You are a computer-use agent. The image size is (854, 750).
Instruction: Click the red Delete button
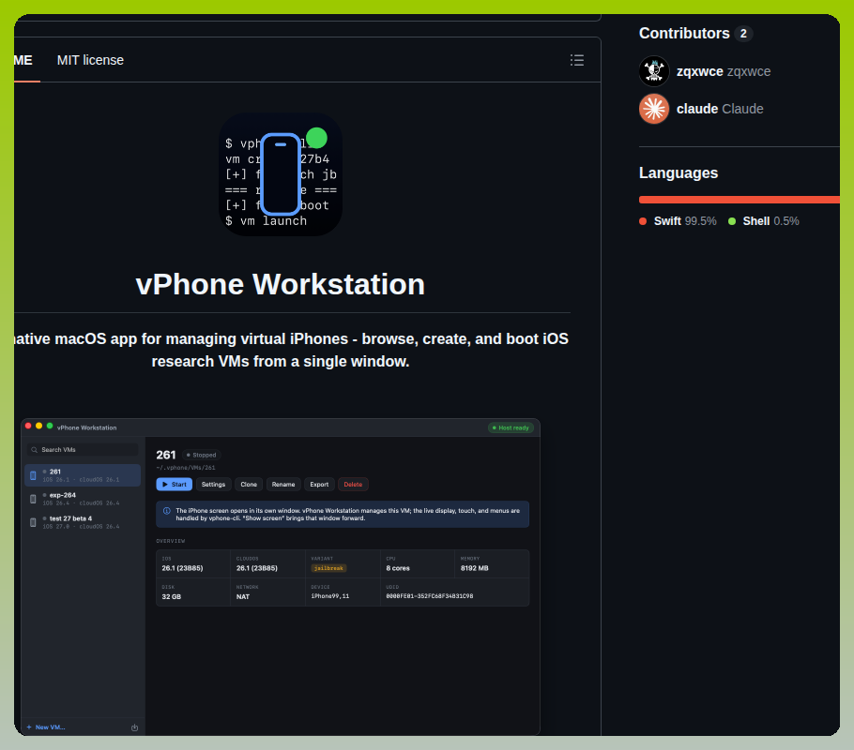coord(353,485)
